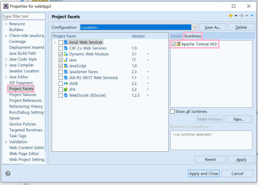Viewport: 258px width, 185px height.
Task: Click the New... runtime button
Action: click(x=238, y=119)
